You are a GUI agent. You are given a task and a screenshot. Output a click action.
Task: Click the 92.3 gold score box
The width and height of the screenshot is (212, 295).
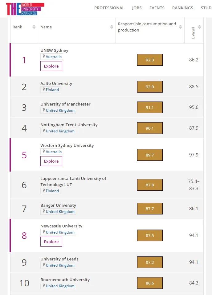pyautogui.click(x=150, y=60)
